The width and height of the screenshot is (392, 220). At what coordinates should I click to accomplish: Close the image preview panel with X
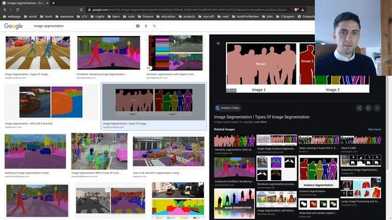click(218, 43)
